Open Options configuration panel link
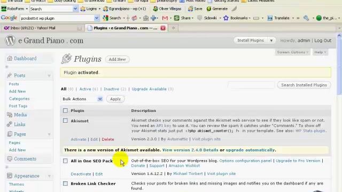This screenshot has width=342, height=192. (245, 161)
